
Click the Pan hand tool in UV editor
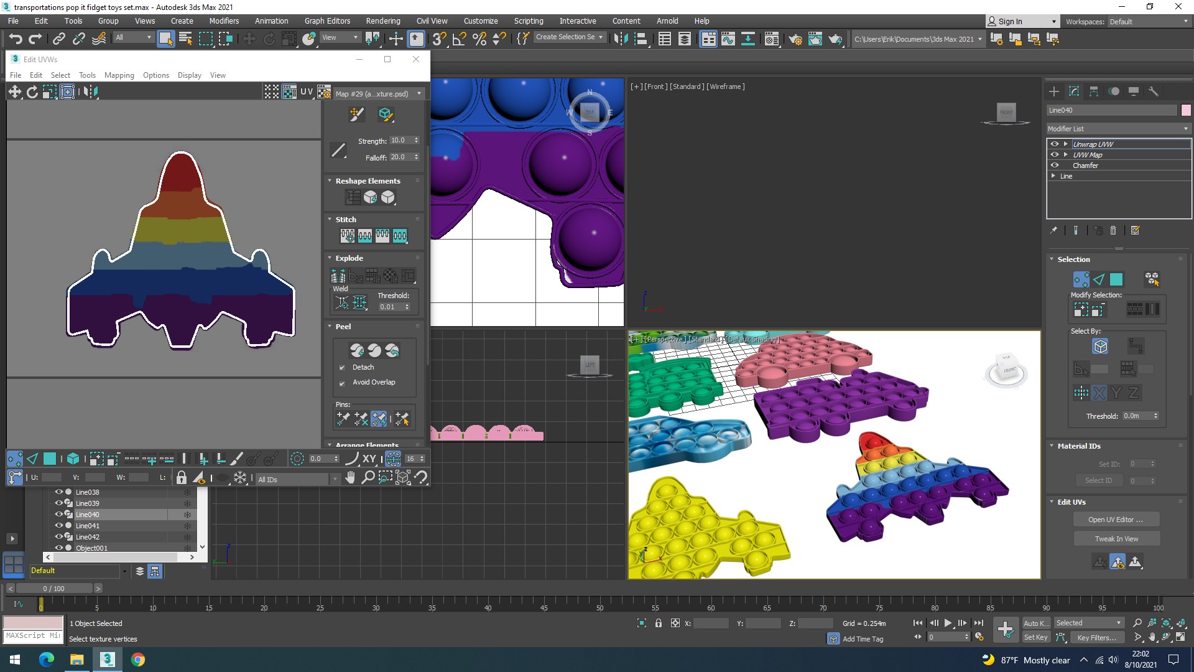350,478
